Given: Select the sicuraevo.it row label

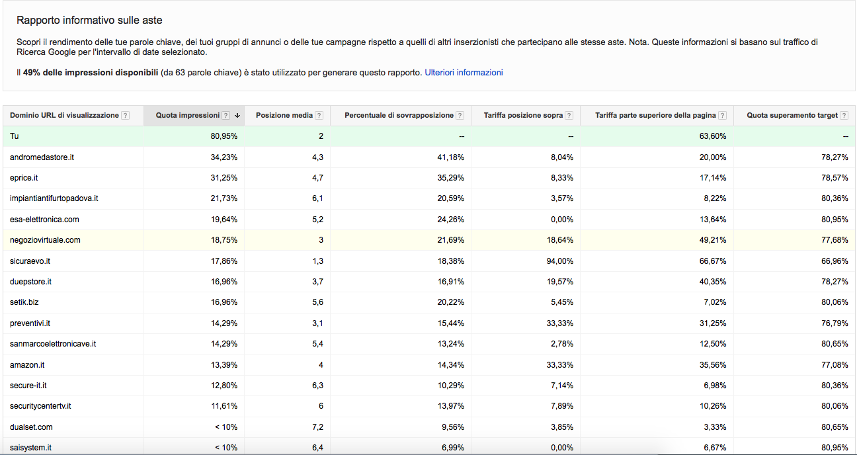Looking at the screenshot, I should coord(30,261).
